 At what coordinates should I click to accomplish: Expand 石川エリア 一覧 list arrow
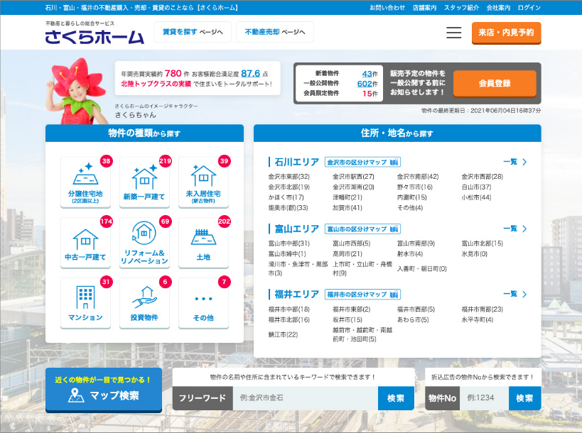click(515, 162)
